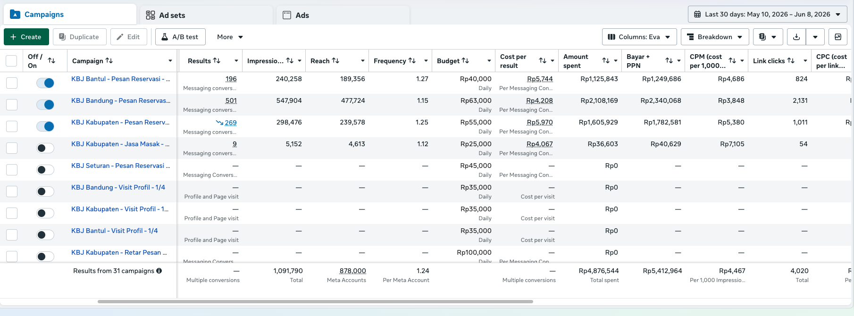This screenshot has height=316, width=854.
Task: Expand the Breakdown dropdown
Action: click(715, 37)
